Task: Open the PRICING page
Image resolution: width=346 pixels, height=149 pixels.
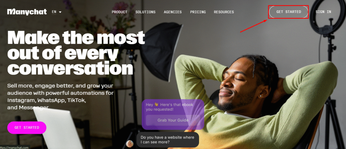Action: [x=198, y=12]
